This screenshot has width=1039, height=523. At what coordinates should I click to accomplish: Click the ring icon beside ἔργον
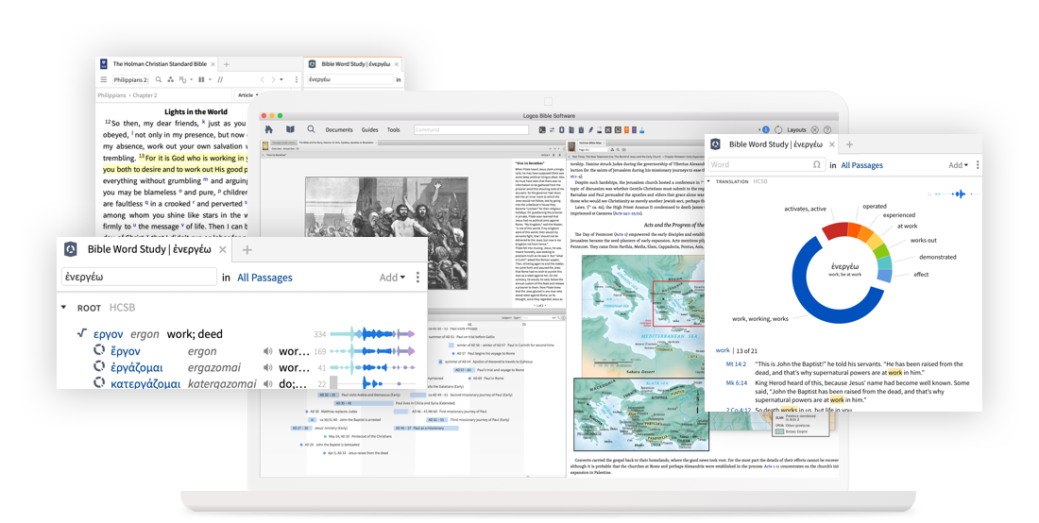click(x=99, y=351)
